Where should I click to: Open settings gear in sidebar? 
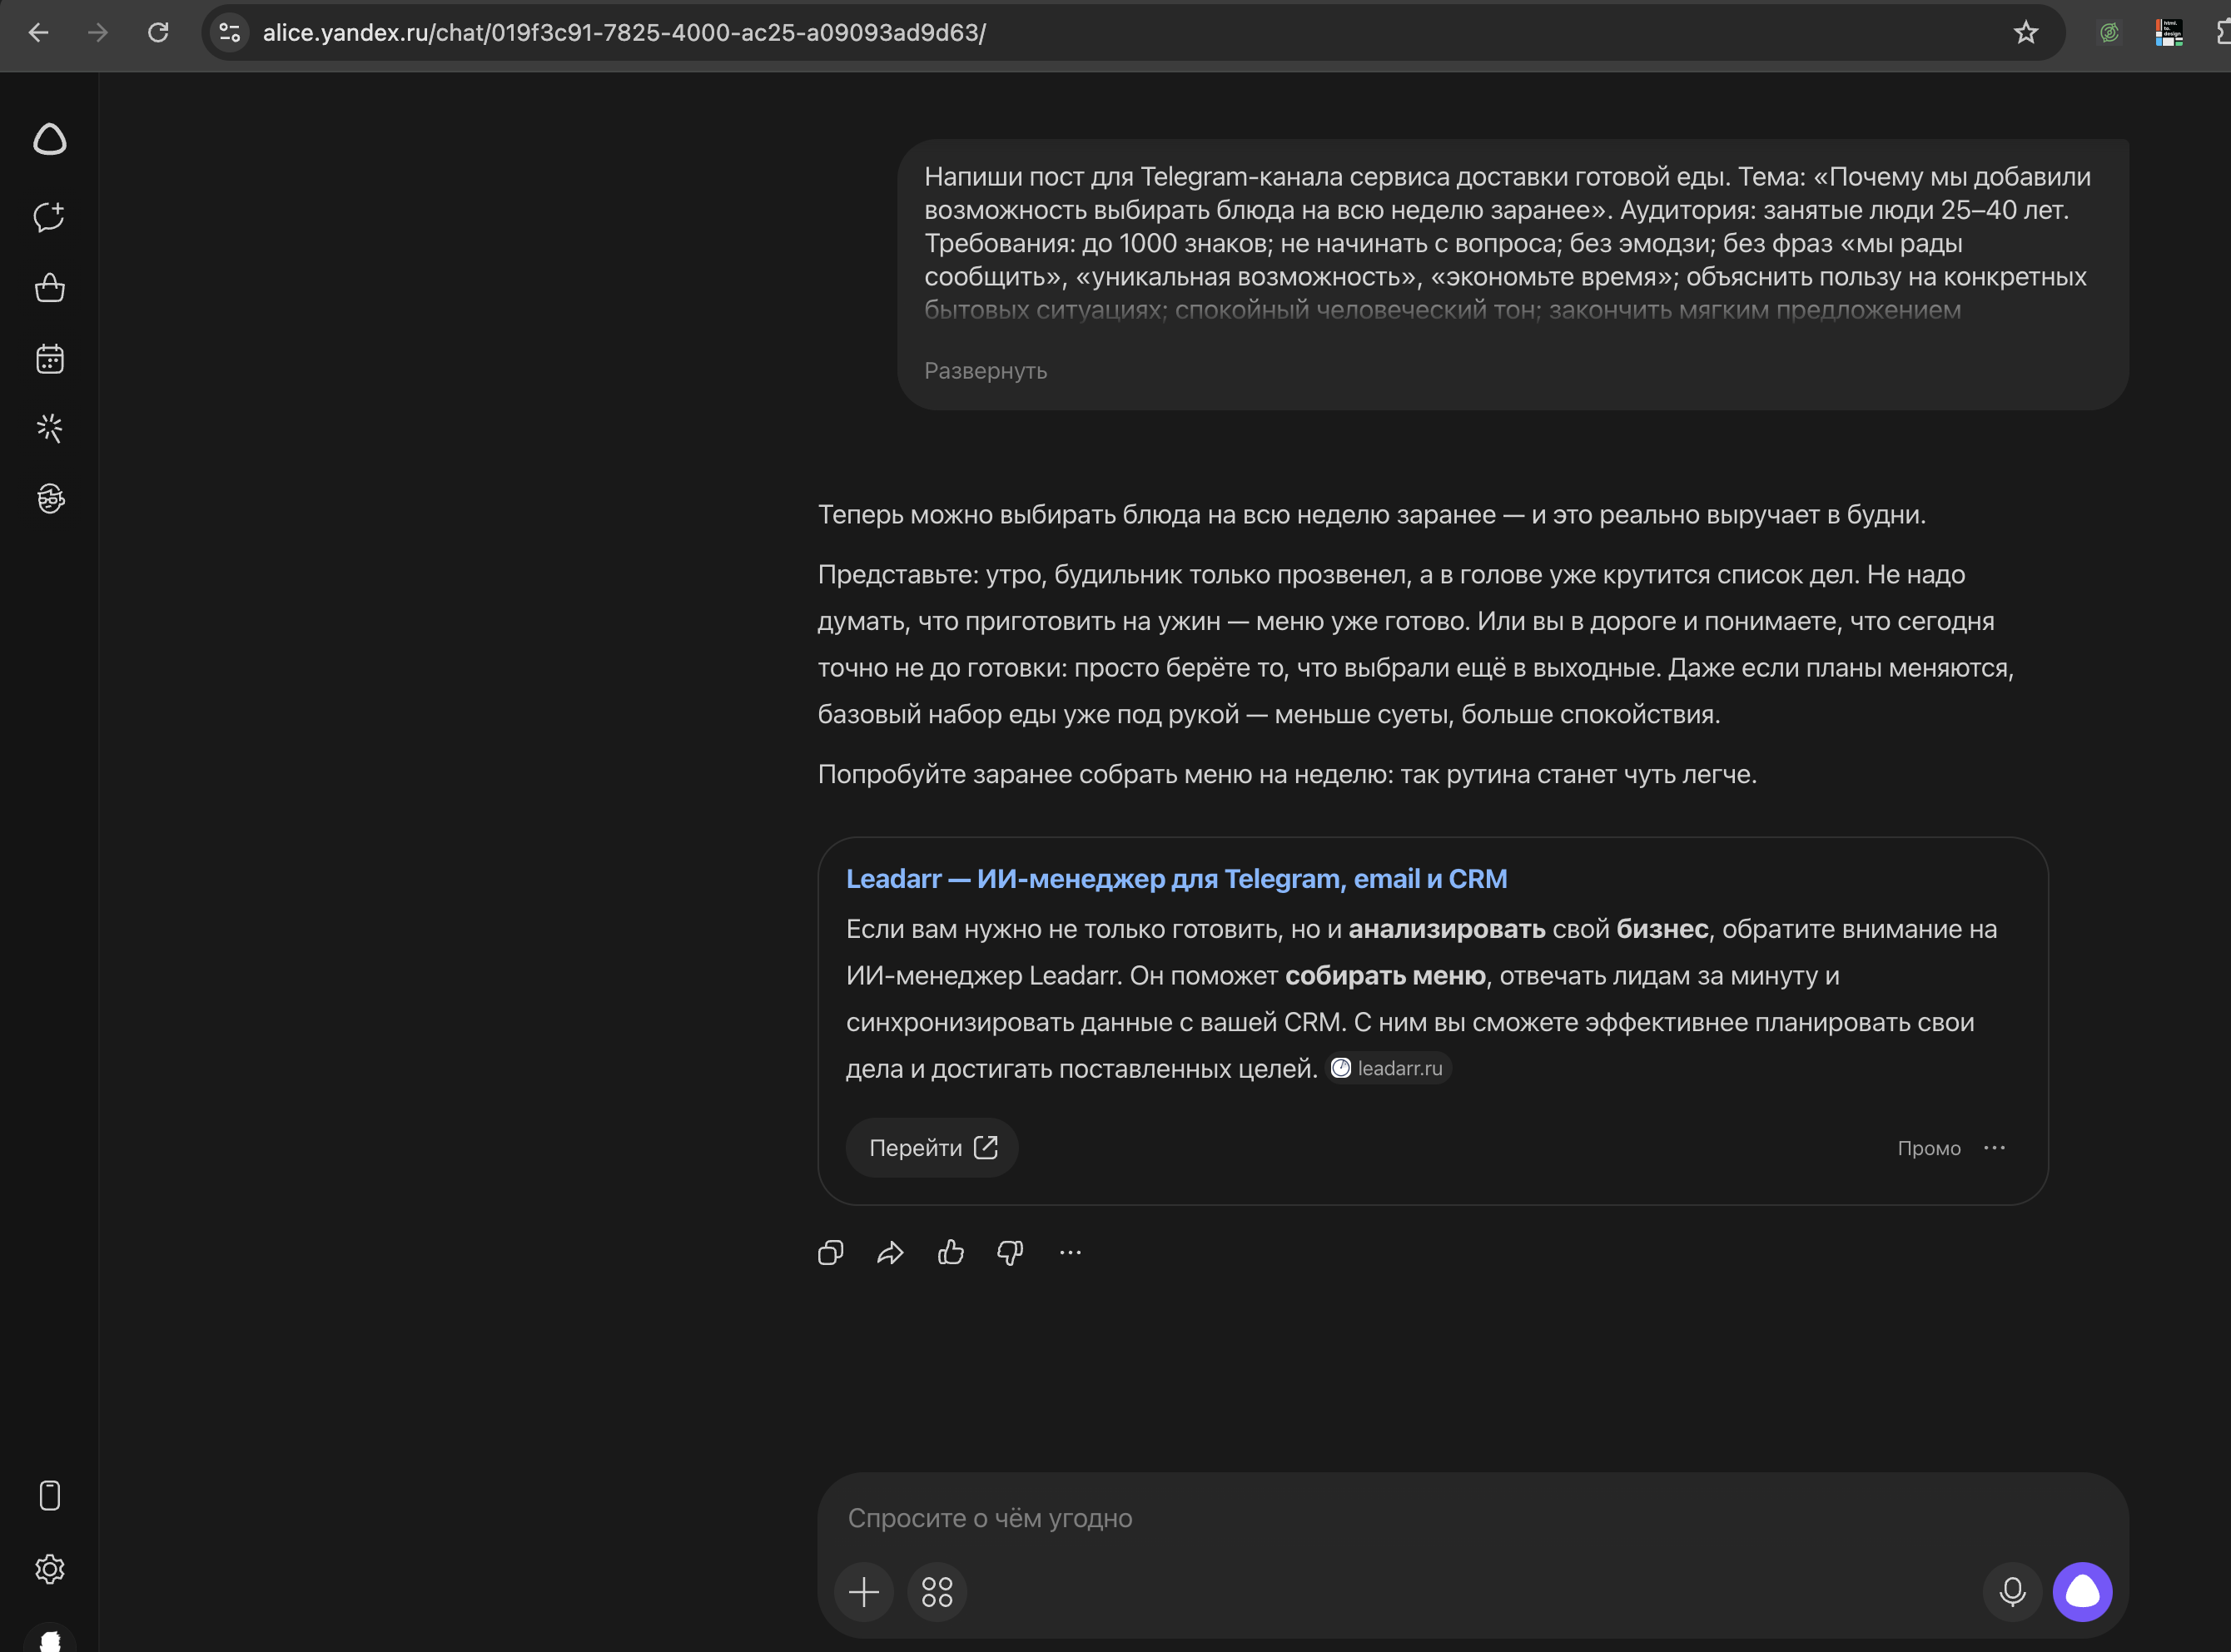(50, 1568)
